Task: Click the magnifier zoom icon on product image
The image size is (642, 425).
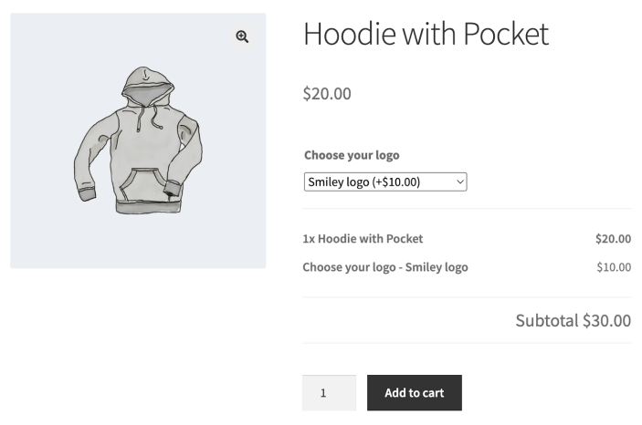Action: click(242, 36)
